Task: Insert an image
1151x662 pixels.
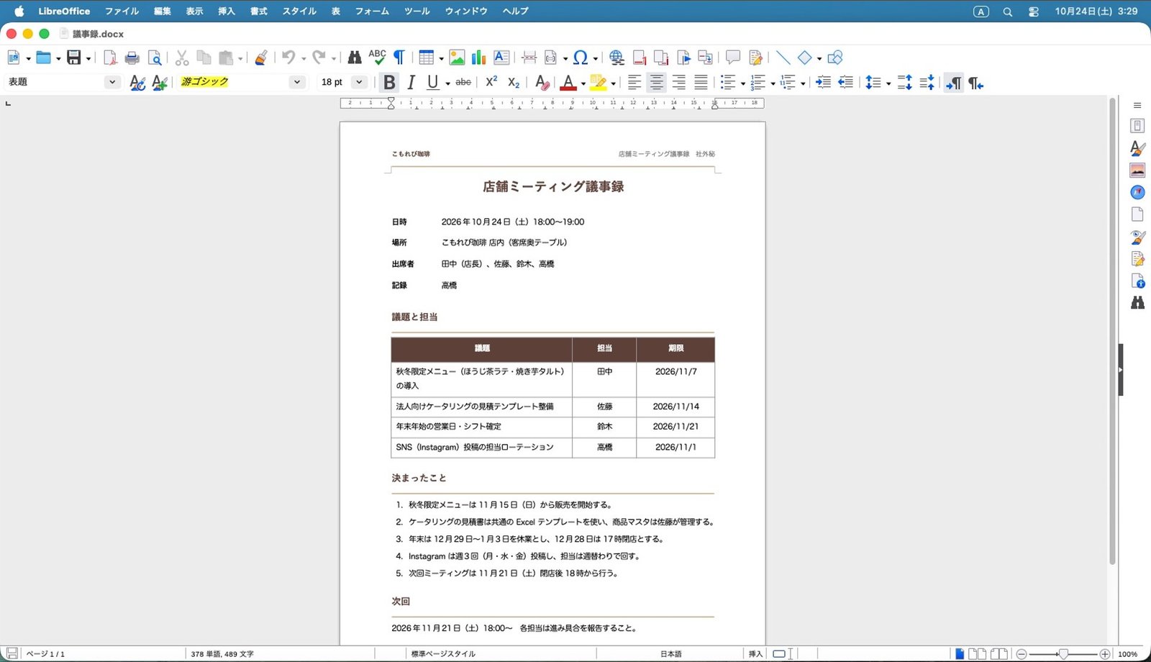Action: [457, 58]
